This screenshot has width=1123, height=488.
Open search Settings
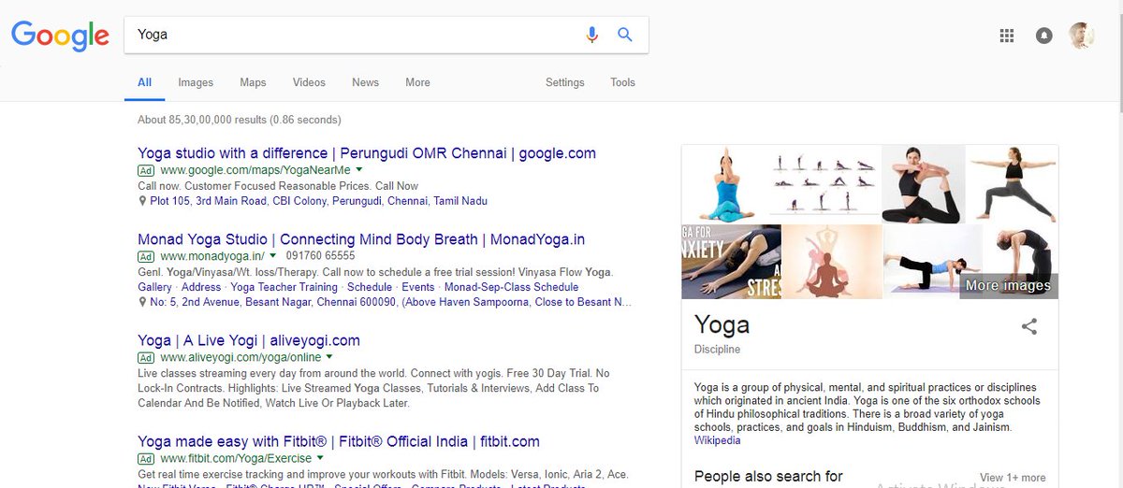(565, 82)
